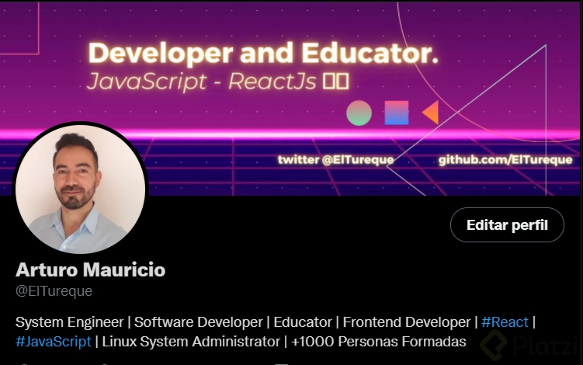Click the JavaScript - ReactJs subtitle
583x365 pixels.
[x=202, y=82]
